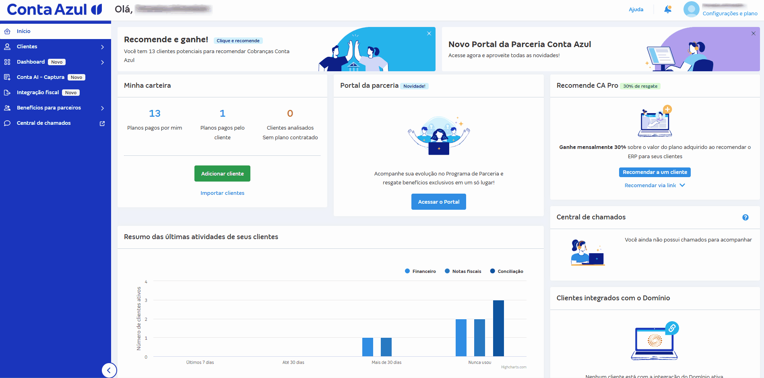Expand the Dashboard submenu chevron

[x=102, y=62]
